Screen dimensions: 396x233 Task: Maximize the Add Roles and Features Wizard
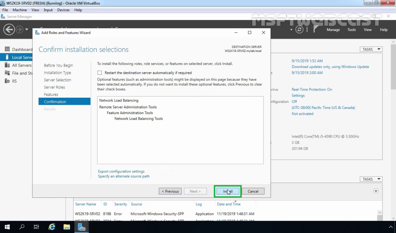click(249, 32)
